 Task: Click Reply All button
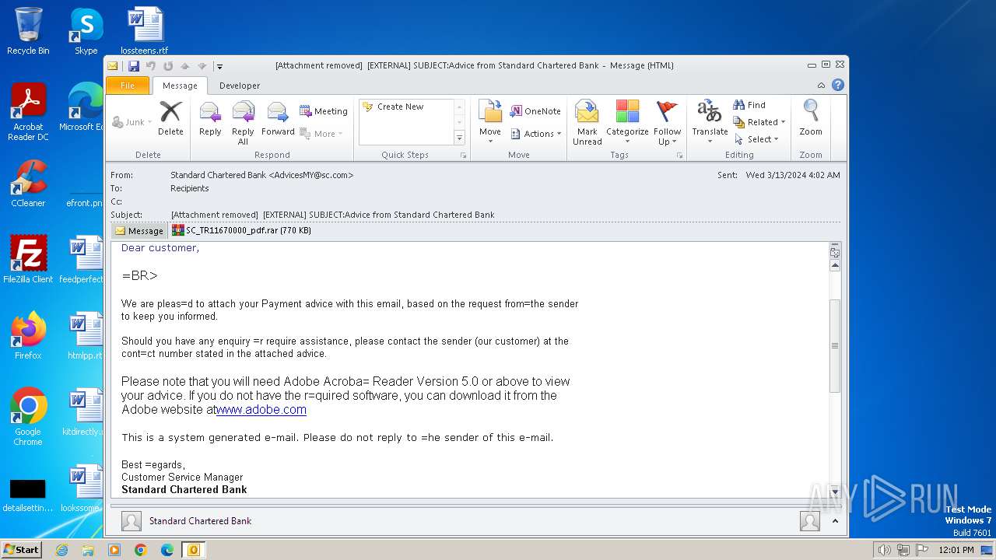pyautogui.click(x=243, y=123)
